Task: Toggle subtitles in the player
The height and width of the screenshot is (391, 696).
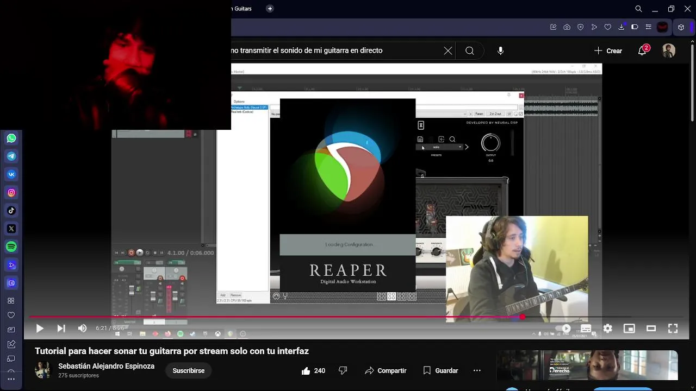Action: (586, 329)
